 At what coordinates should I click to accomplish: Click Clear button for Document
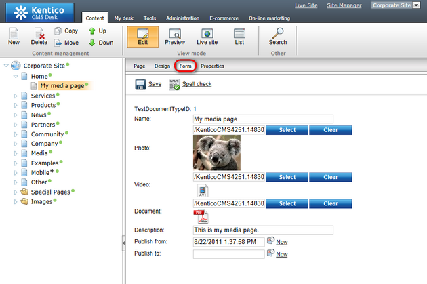click(x=331, y=203)
